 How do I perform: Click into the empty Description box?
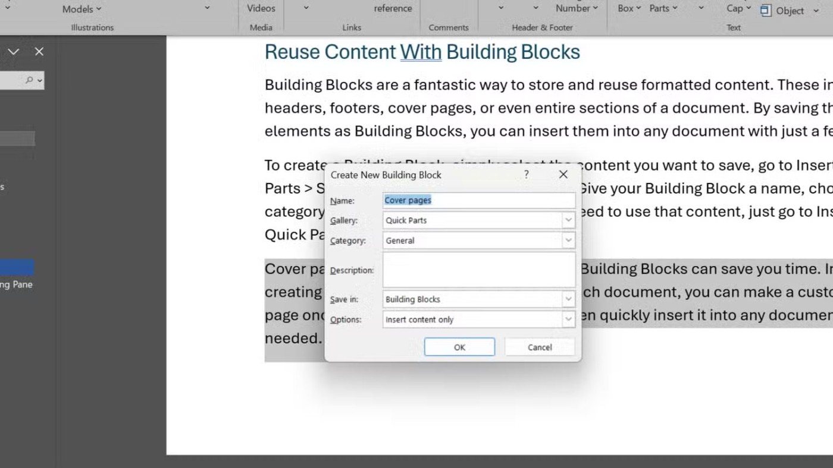pos(478,270)
